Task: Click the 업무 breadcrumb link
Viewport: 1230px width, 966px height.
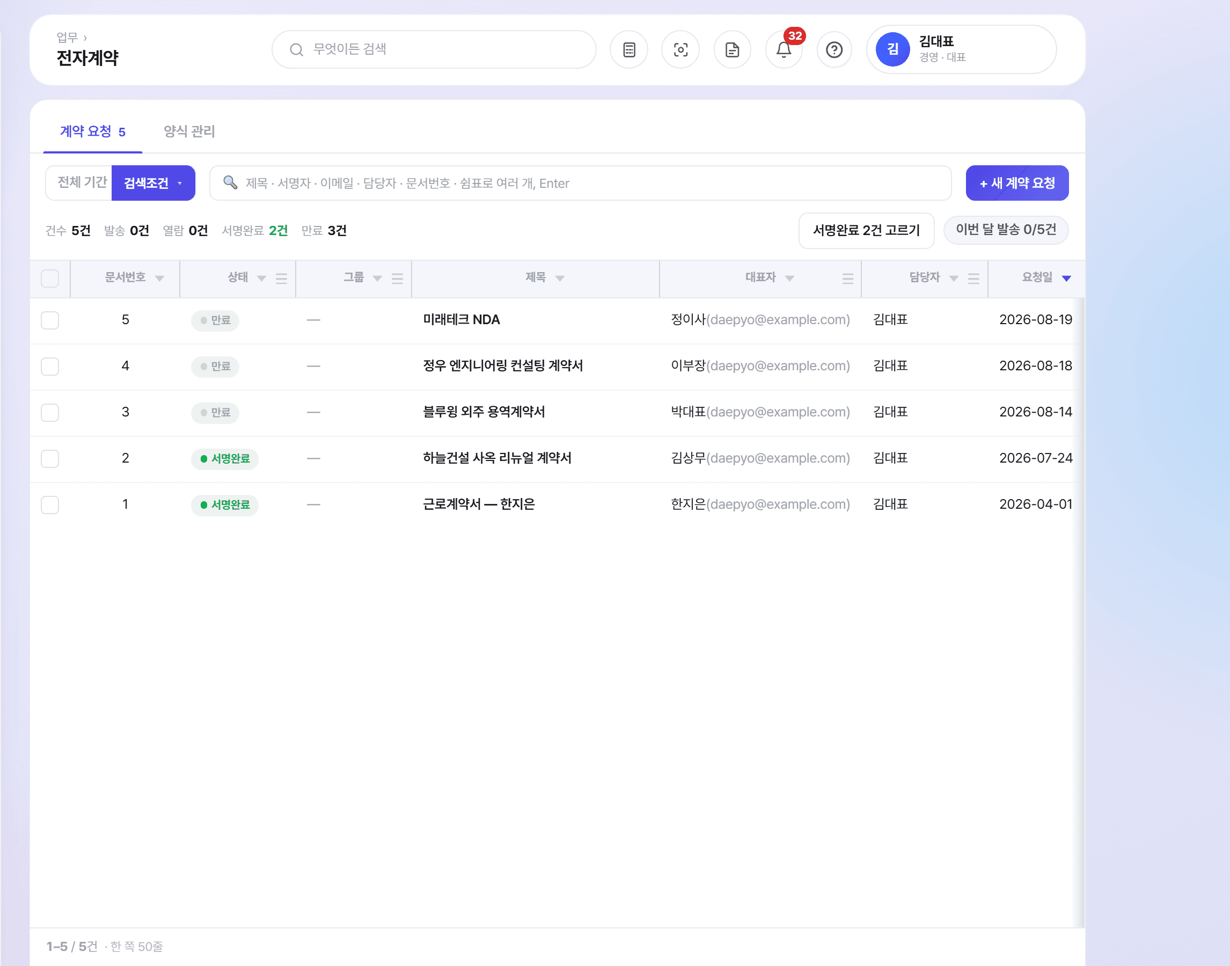Action: point(67,38)
